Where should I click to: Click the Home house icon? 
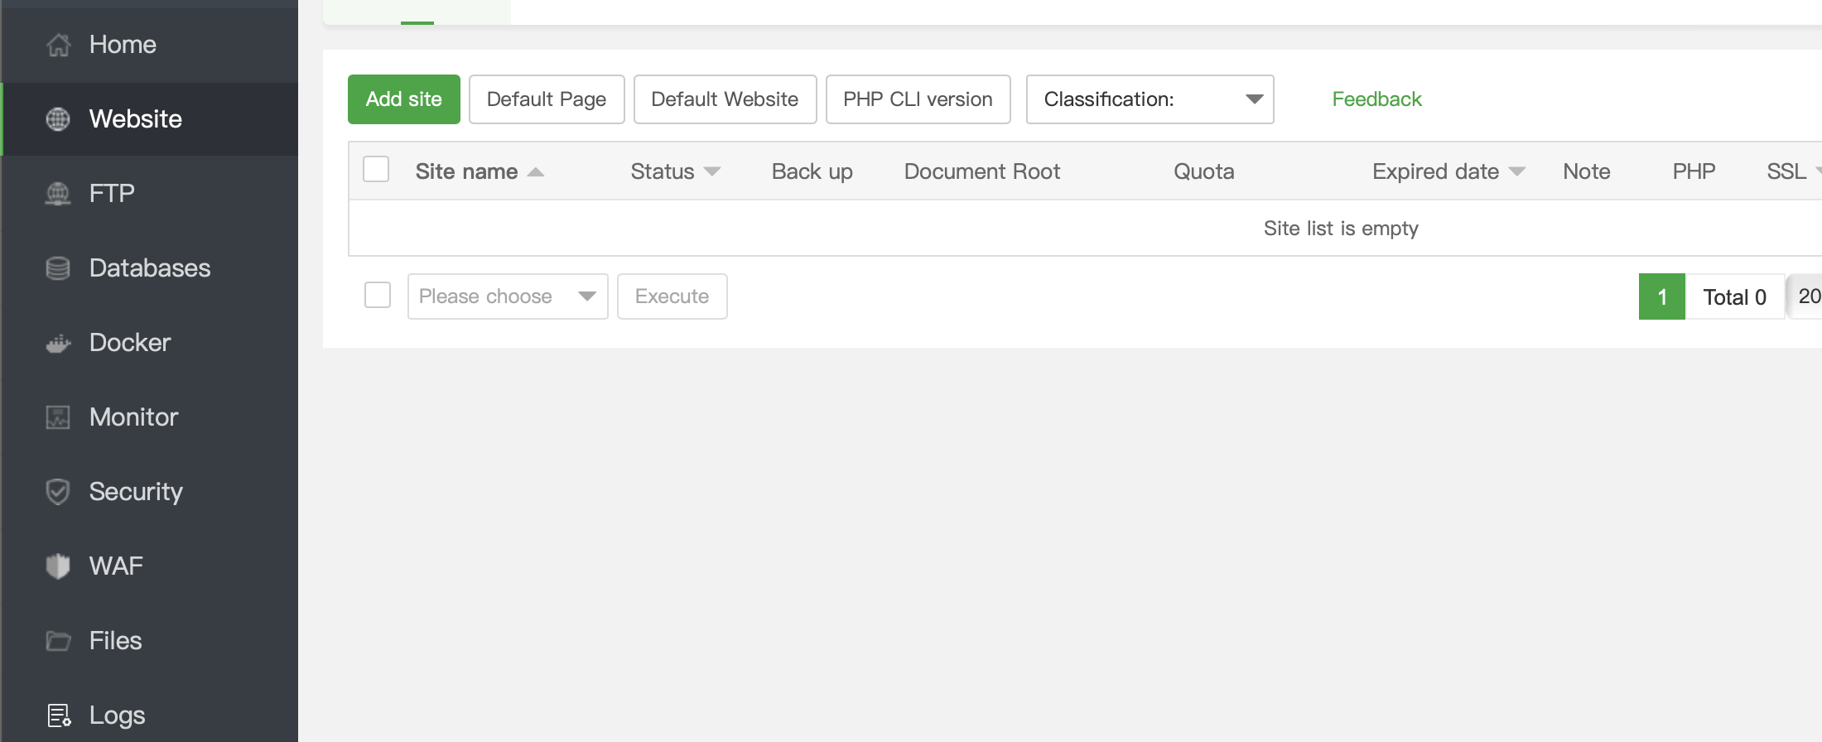pos(58,45)
